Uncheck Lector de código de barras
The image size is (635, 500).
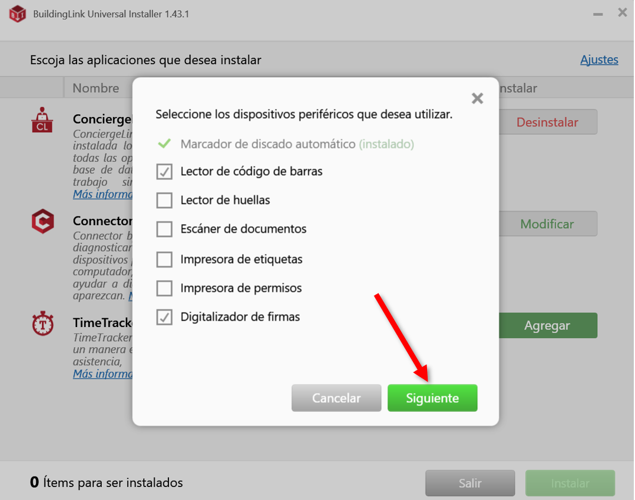[x=164, y=172]
